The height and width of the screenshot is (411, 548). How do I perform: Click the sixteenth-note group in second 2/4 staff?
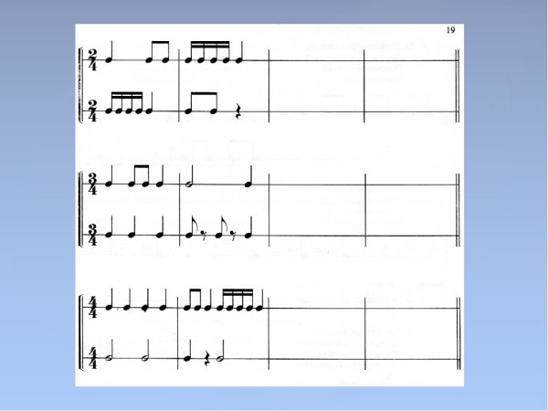[124, 103]
